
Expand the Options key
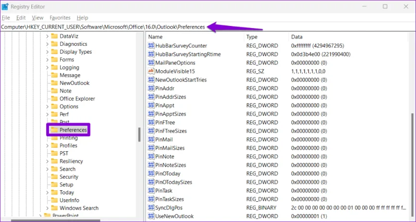click(47, 107)
